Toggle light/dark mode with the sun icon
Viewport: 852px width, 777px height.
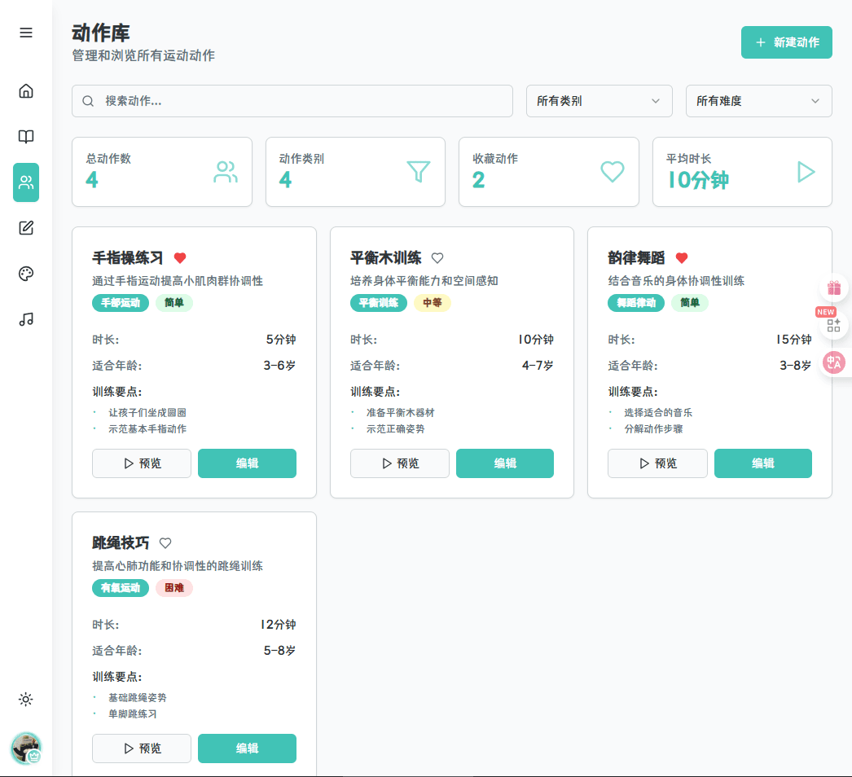25,699
